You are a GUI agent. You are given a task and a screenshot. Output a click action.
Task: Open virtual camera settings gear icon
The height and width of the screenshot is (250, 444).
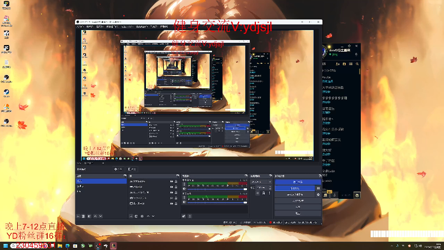coord(318,195)
